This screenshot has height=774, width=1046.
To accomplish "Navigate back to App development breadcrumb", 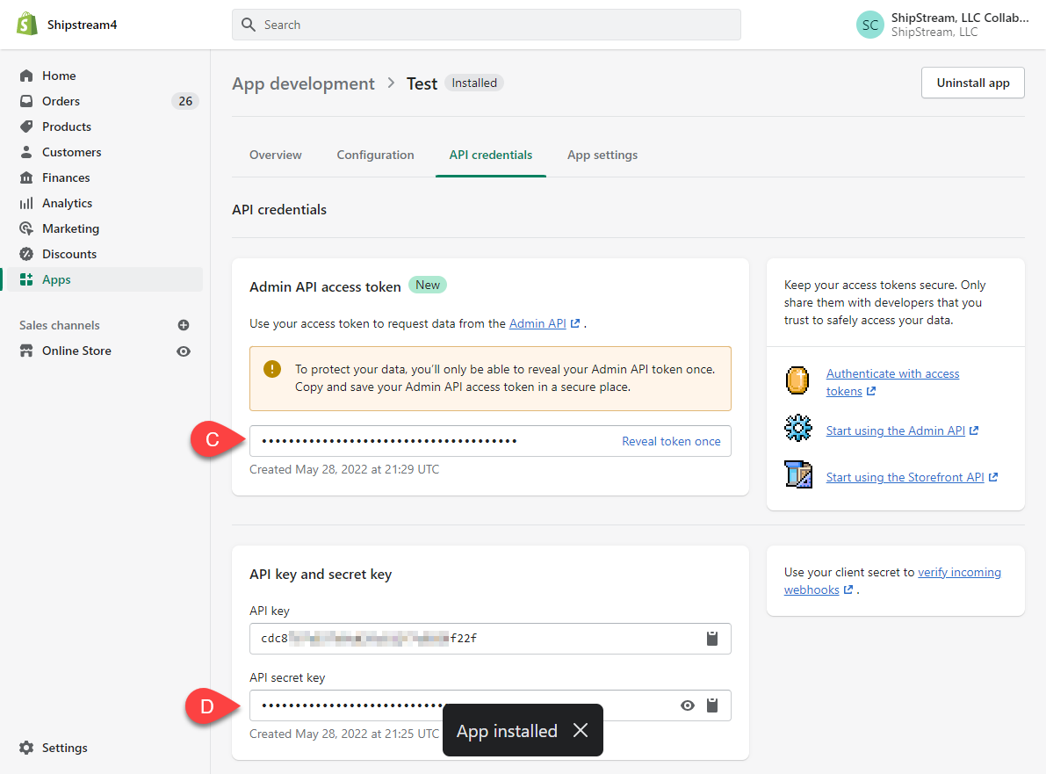I will (x=303, y=83).
